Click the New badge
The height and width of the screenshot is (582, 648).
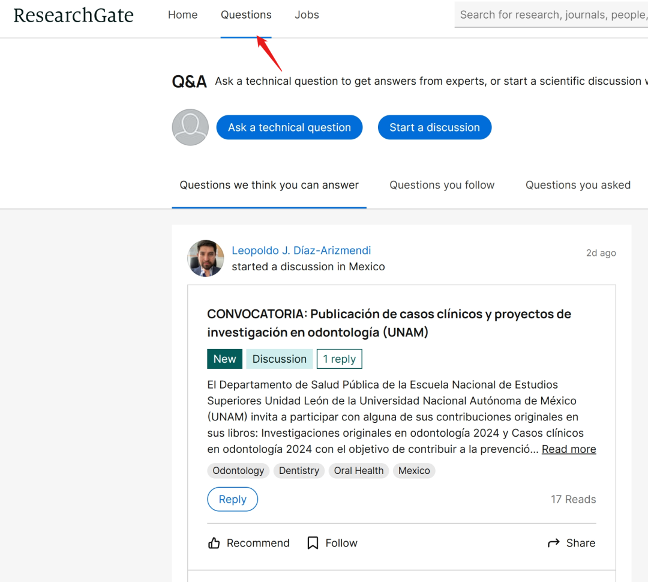[x=224, y=359]
